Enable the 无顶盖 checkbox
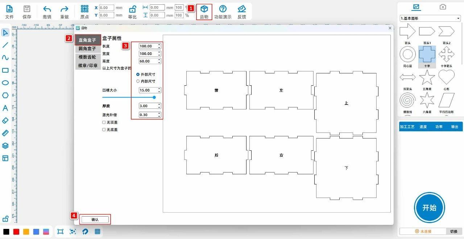This screenshot has height=239, width=464. point(104,123)
